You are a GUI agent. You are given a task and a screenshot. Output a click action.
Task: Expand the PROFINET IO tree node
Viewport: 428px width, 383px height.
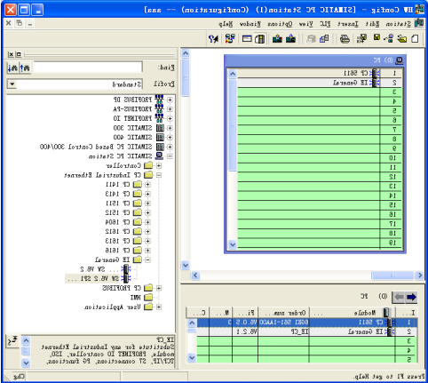tap(170, 118)
